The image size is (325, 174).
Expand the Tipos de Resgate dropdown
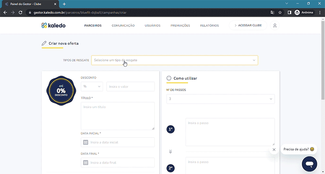(174, 60)
